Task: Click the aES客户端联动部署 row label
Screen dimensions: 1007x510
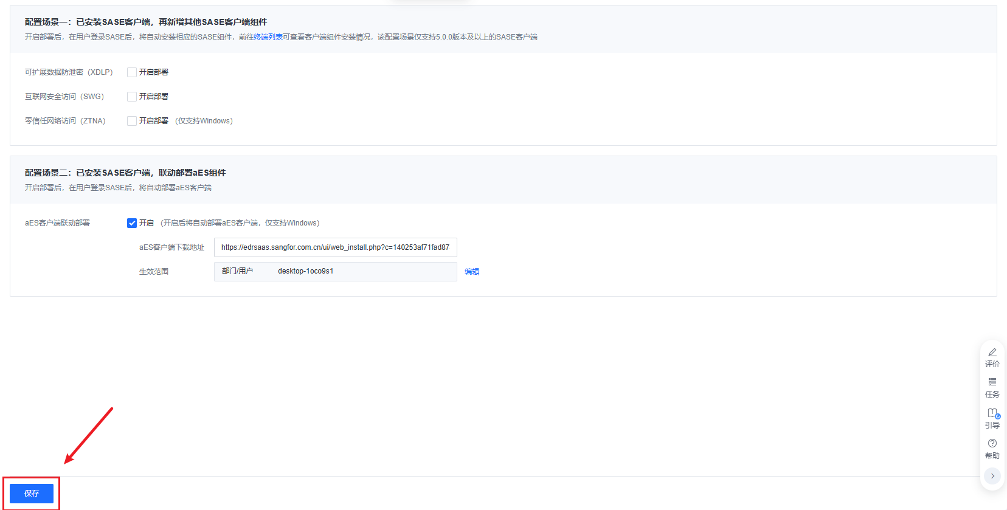Action: click(x=57, y=223)
